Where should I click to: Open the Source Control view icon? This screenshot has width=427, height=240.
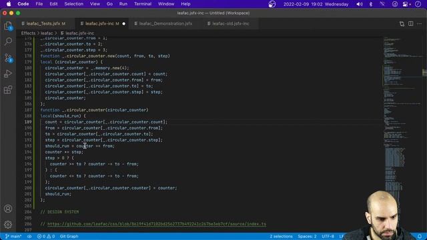pyautogui.click(x=8, y=58)
